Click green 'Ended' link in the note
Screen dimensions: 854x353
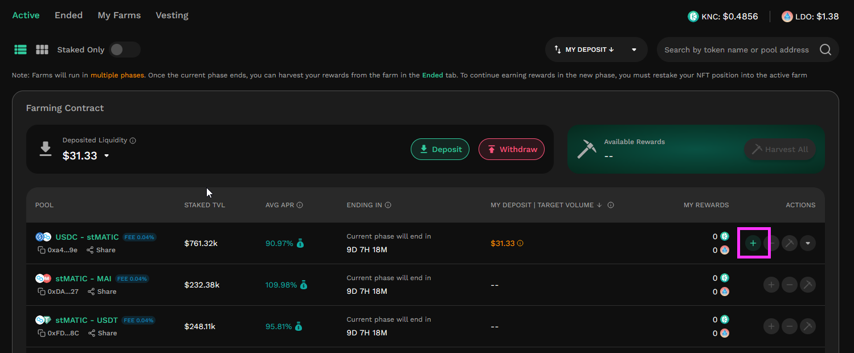tap(432, 75)
